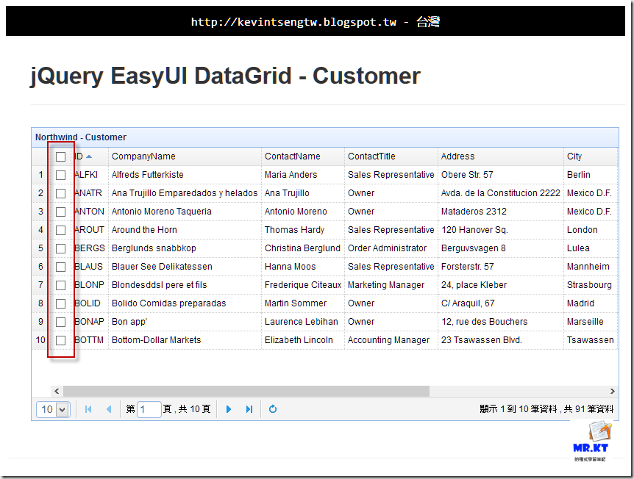This screenshot has width=634, height=479.
Task: Check the ANTON row checkbox
Action: coord(60,212)
